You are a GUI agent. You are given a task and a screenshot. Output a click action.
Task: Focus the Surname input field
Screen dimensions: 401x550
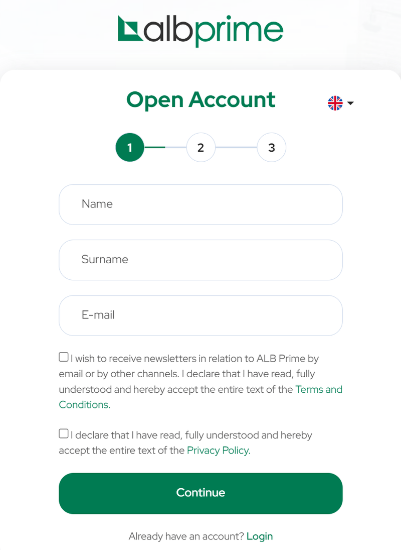pos(200,260)
